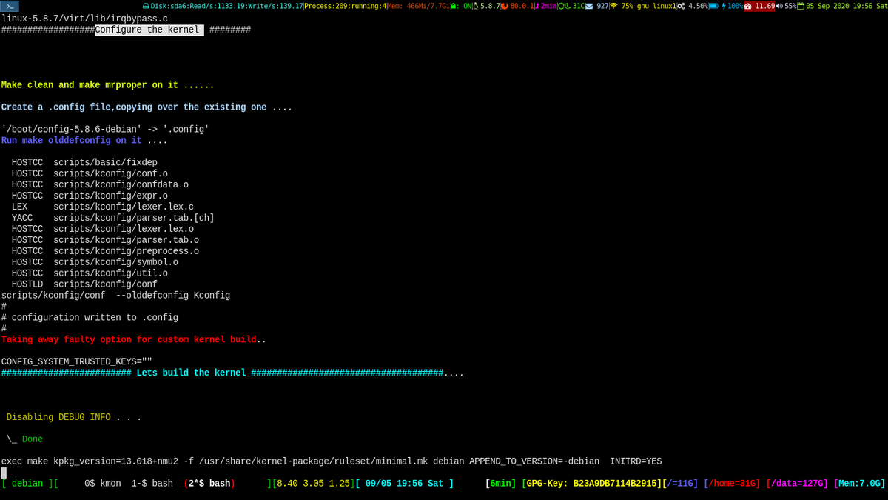Image resolution: width=888 pixels, height=500 pixels.
Task: Click the /home=31G disk space entry
Action: click(x=732, y=484)
